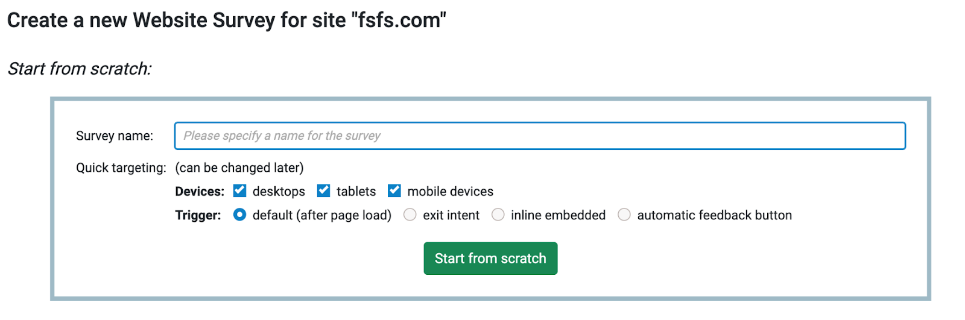Image resolution: width=965 pixels, height=320 pixels.
Task: Click the "Quick targeting:" label
Action: [121, 168]
